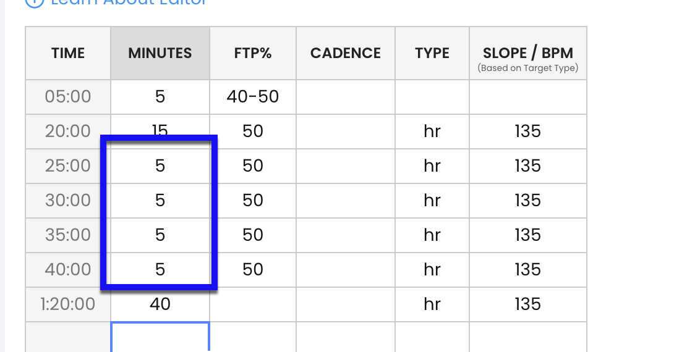
Task: Click the SLOPE / BPM column header
Action: coord(528,53)
